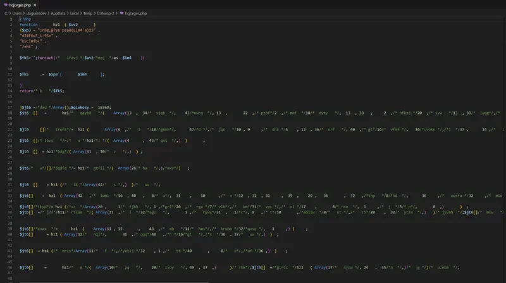Click the PHP file icon in the breadcrumb

(x=121, y=13)
